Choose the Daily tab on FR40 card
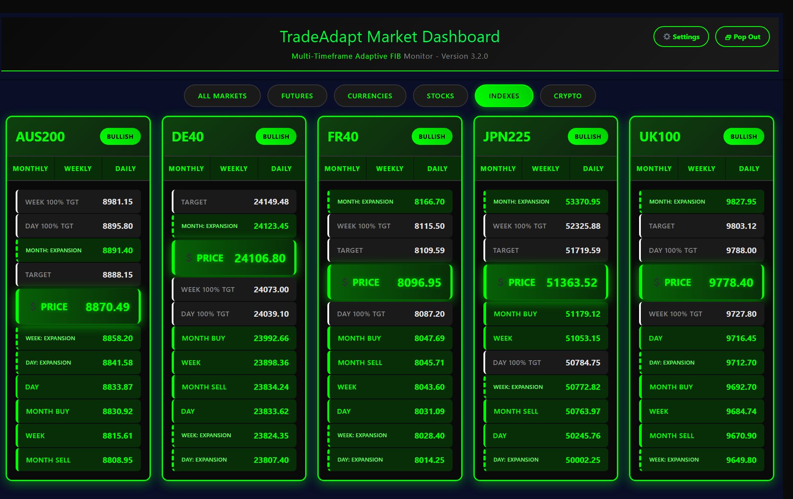This screenshot has height=499, width=793. (437, 168)
